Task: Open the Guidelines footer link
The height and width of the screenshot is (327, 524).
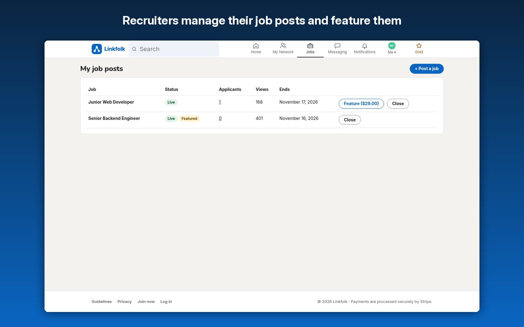Action: 102,301
